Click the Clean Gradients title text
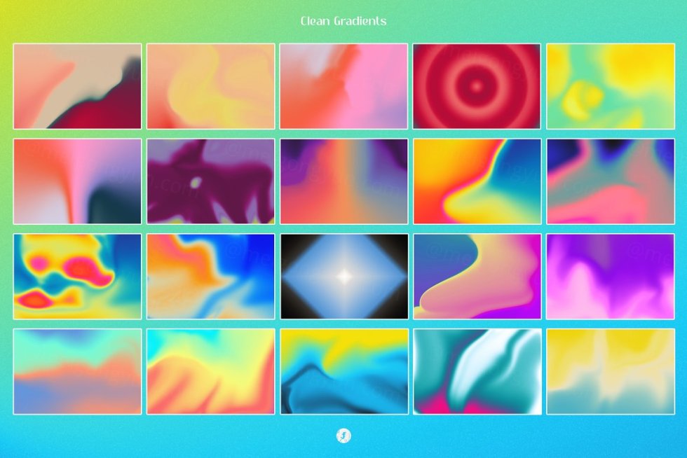 click(343, 21)
